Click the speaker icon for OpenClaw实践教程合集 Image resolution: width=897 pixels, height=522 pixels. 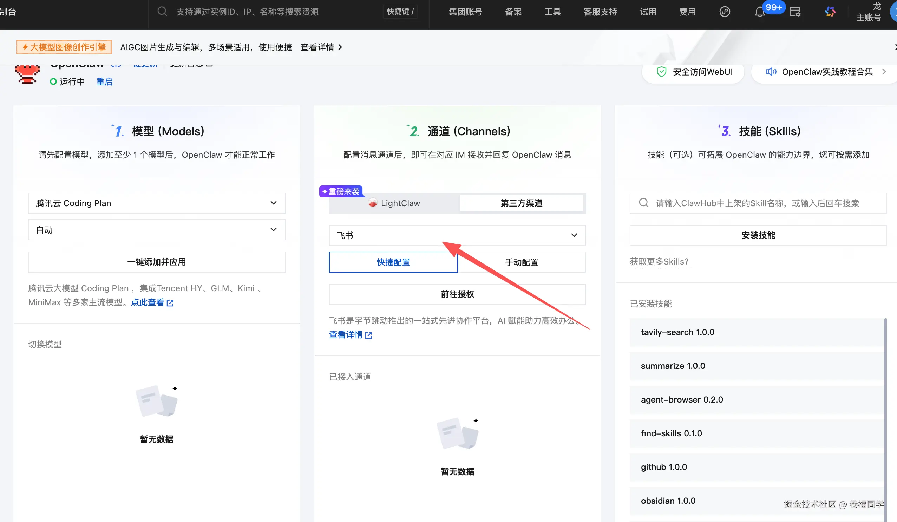pos(771,72)
